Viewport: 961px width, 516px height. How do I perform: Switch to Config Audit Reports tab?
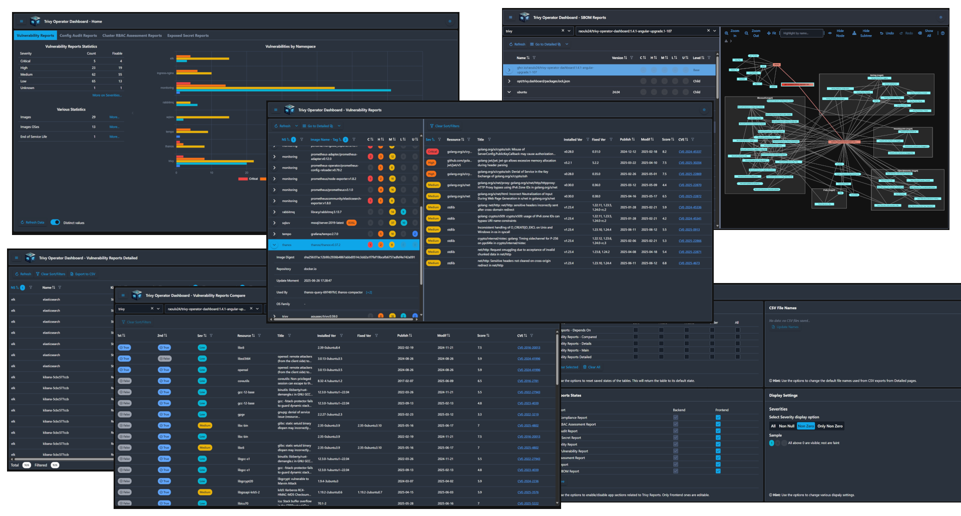click(x=78, y=35)
